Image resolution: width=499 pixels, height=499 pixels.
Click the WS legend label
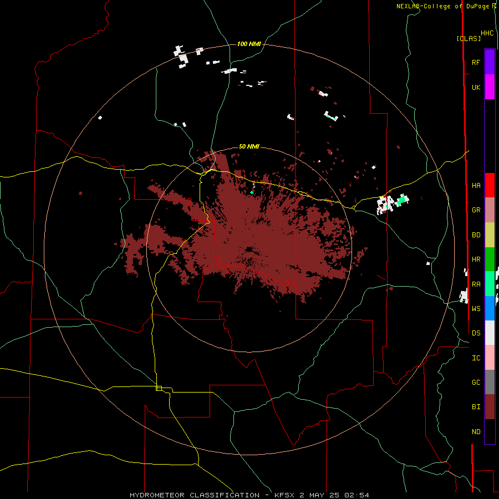[x=476, y=308]
